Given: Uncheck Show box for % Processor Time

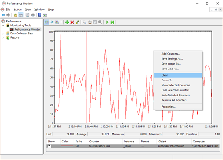Looking at the screenshot, I should 49,146.
